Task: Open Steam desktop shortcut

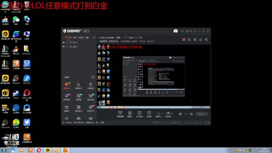Action: click(16, 95)
